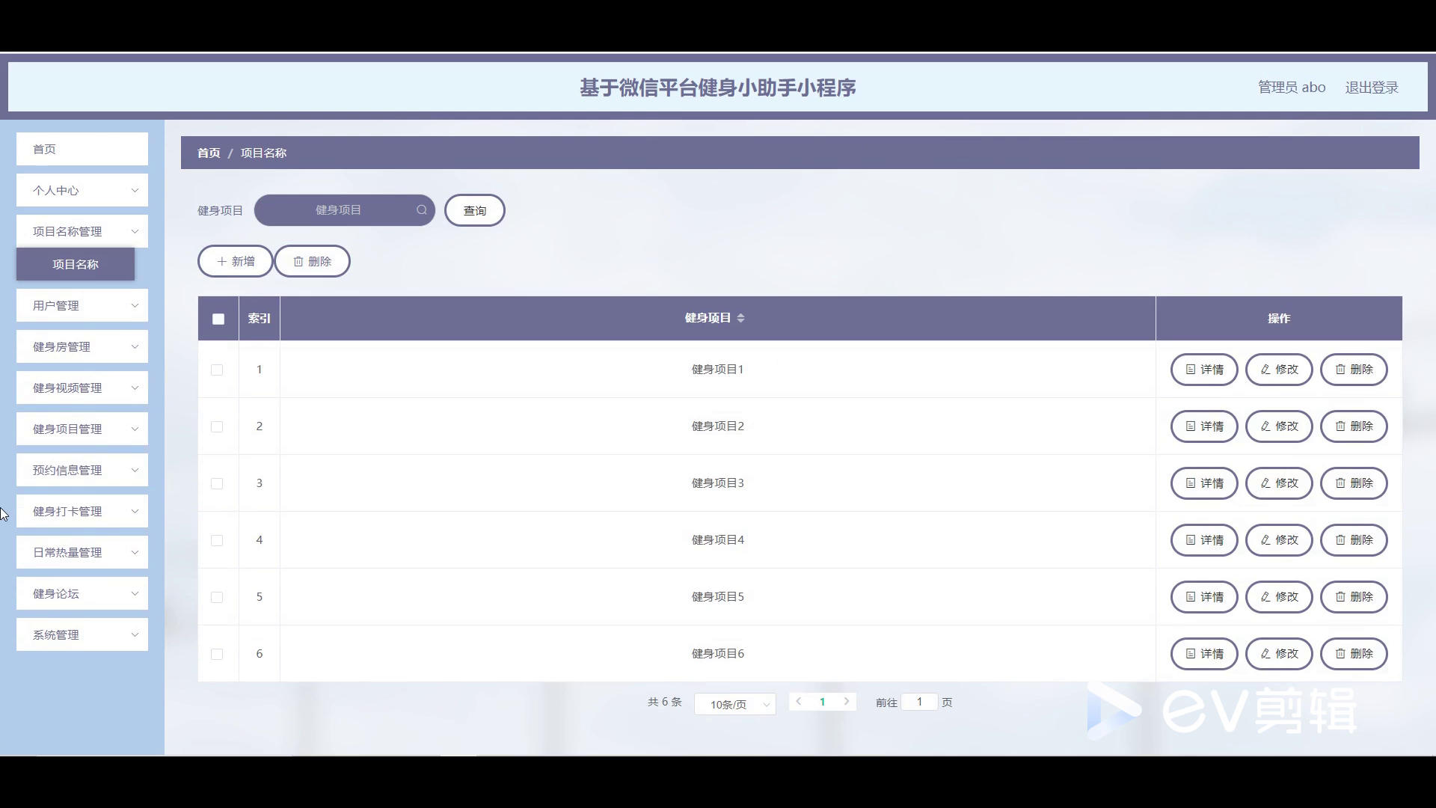This screenshot has width=1436, height=808.
Task: Click the 查询 button
Action: tap(475, 211)
